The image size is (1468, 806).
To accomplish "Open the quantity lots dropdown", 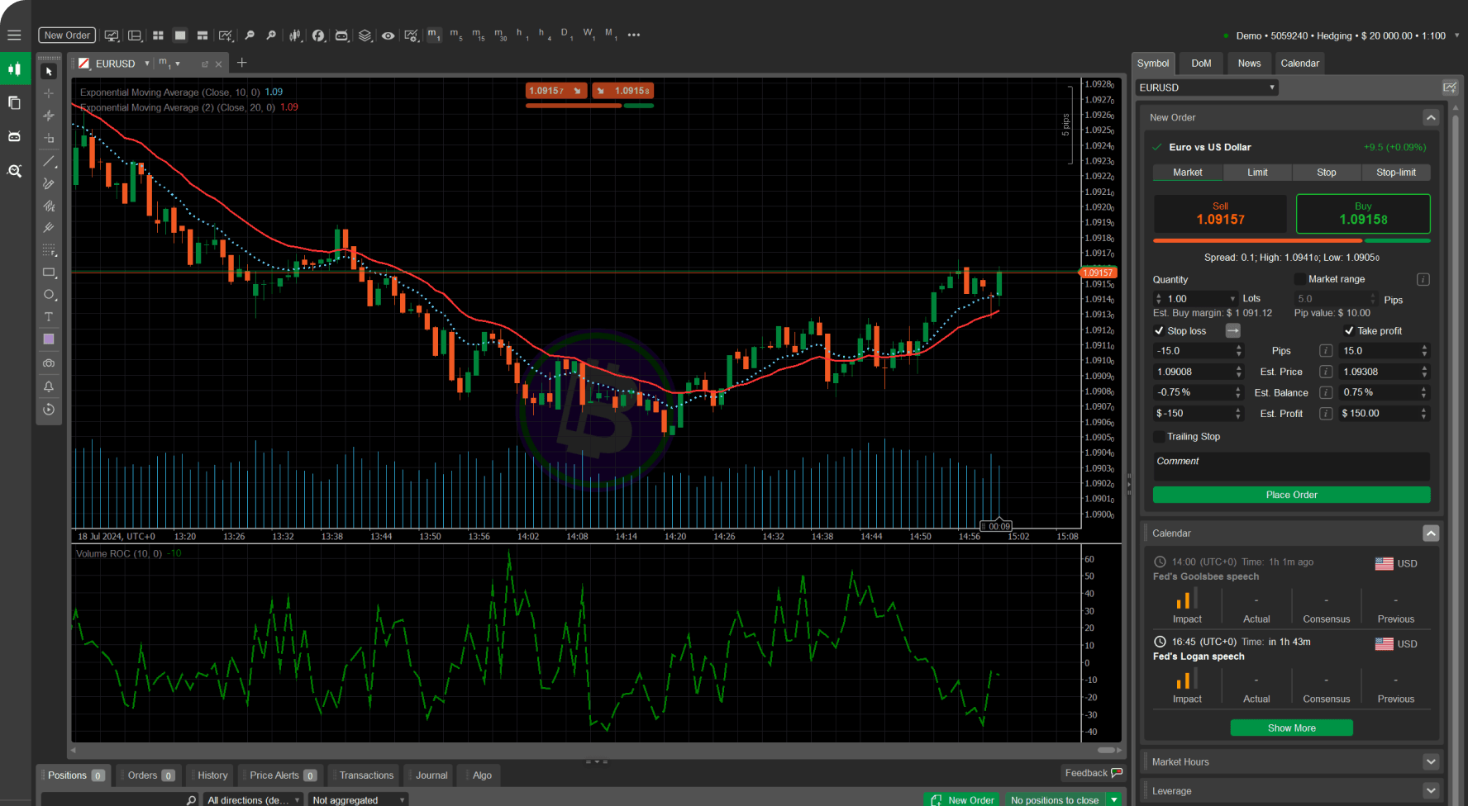I will (x=1232, y=299).
